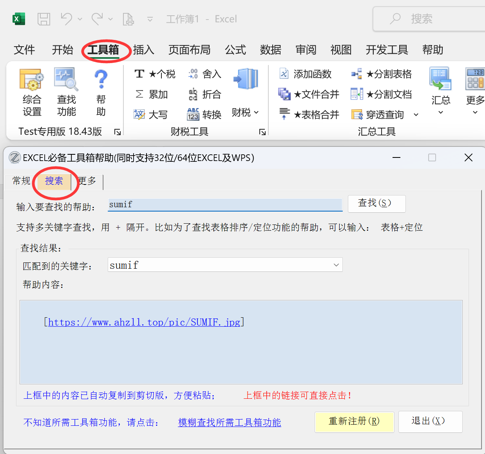Click the 大写 conversion tool
Screen dimensions: 485x454
coord(151,115)
